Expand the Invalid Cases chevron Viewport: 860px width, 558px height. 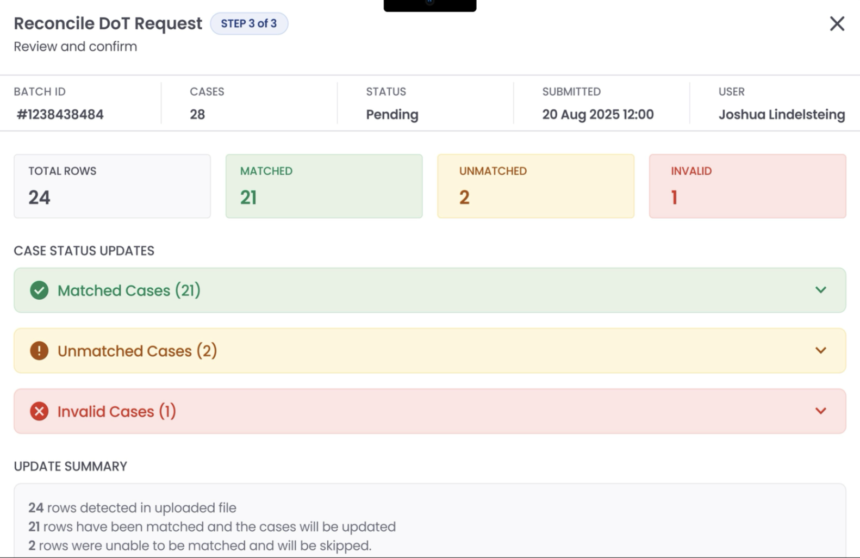pyautogui.click(x=821, y=411)
